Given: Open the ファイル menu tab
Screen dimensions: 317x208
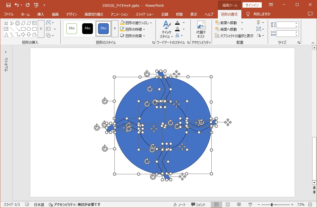Looking at the screenshot, I should click(8, 14).
